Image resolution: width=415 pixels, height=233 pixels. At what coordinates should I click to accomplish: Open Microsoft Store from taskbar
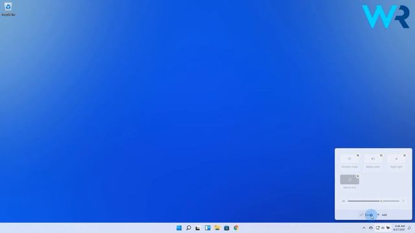tap(226, 228)
